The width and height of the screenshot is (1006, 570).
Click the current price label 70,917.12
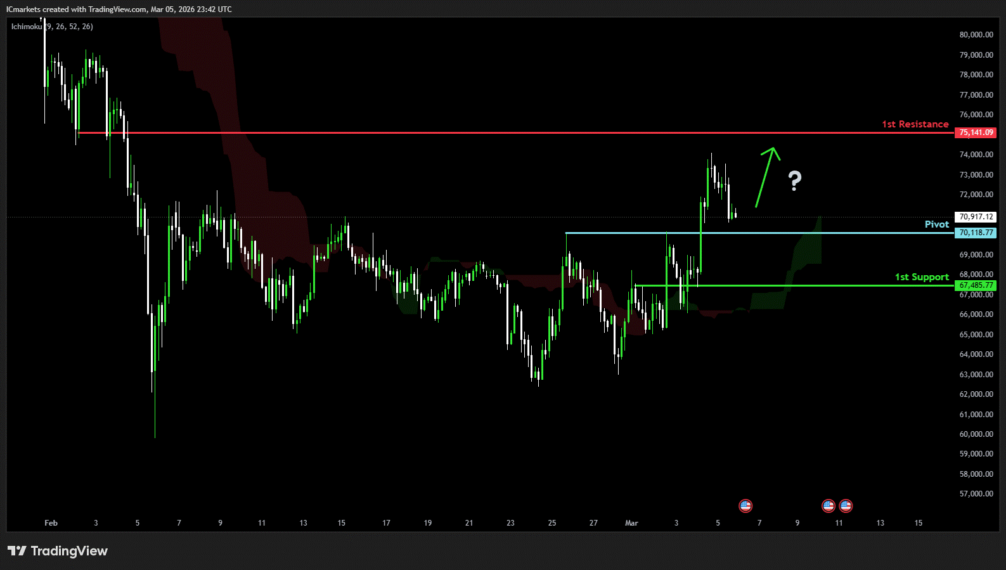point(976,217)
